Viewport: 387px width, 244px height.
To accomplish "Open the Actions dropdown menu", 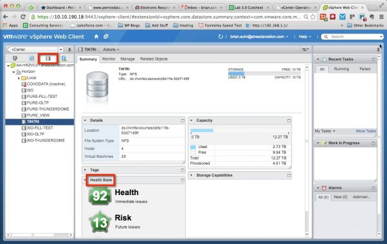I will (111, 50).
